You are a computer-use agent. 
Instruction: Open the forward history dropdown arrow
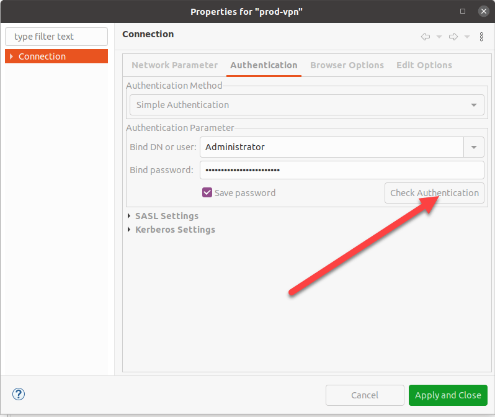click(467, 37)
